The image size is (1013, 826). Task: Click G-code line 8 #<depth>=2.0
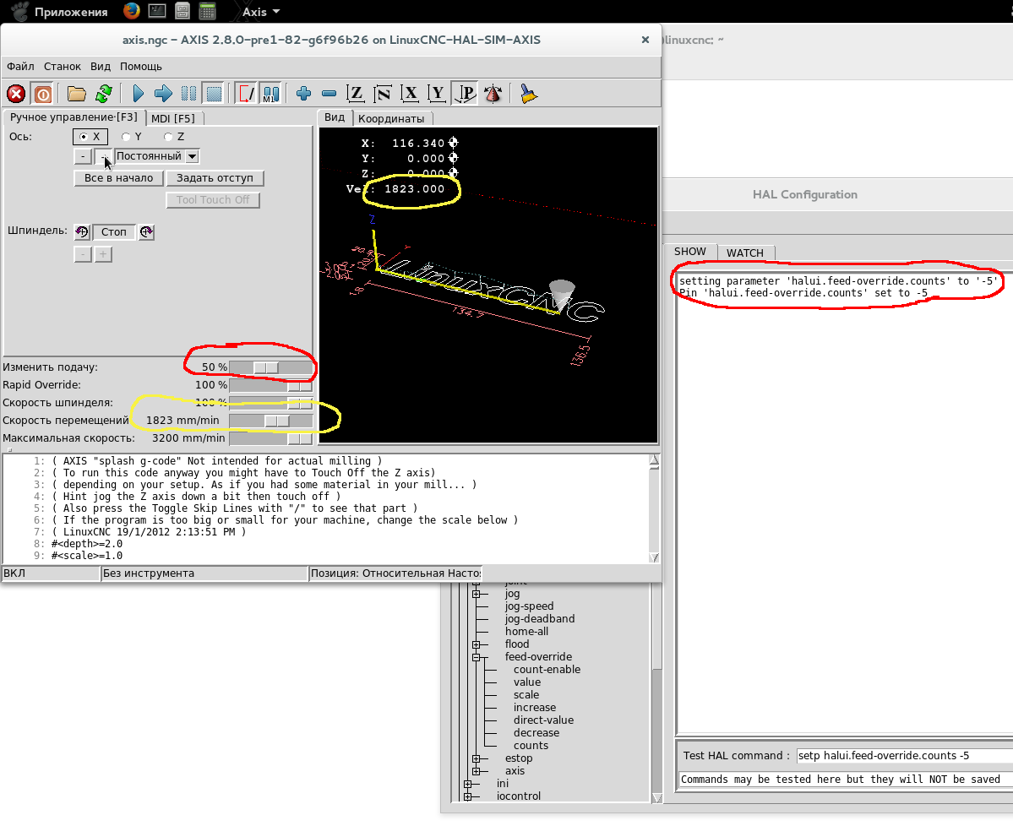tap(87, 544)
